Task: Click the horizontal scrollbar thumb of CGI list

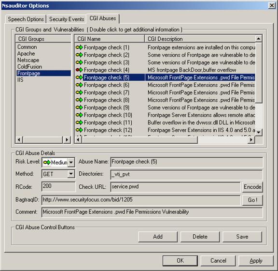Action: coord(139,140)
